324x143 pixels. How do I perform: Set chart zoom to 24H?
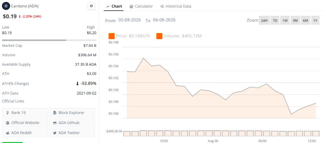click(x=264, y=20)
